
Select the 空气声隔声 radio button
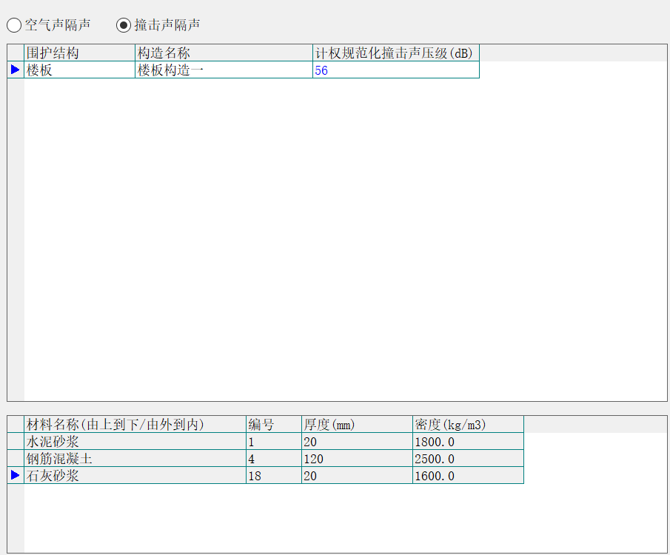pos(14,25)
